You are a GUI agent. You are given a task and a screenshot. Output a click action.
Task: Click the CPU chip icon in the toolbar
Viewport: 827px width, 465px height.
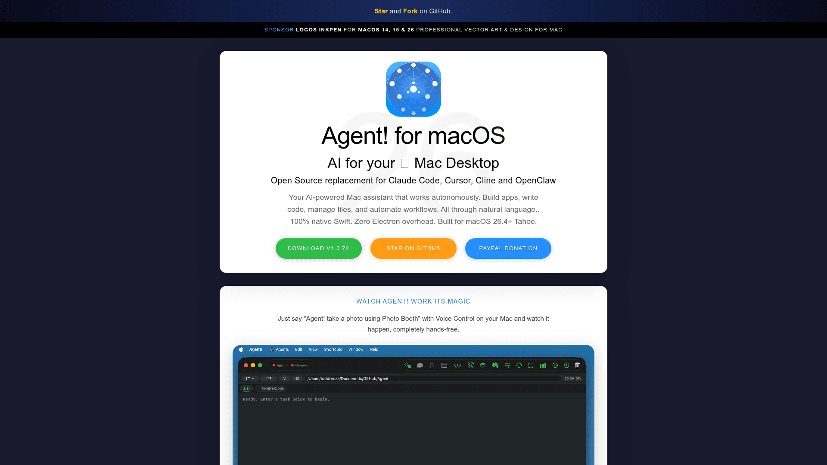pyautogui.click(x=482, y=365)
